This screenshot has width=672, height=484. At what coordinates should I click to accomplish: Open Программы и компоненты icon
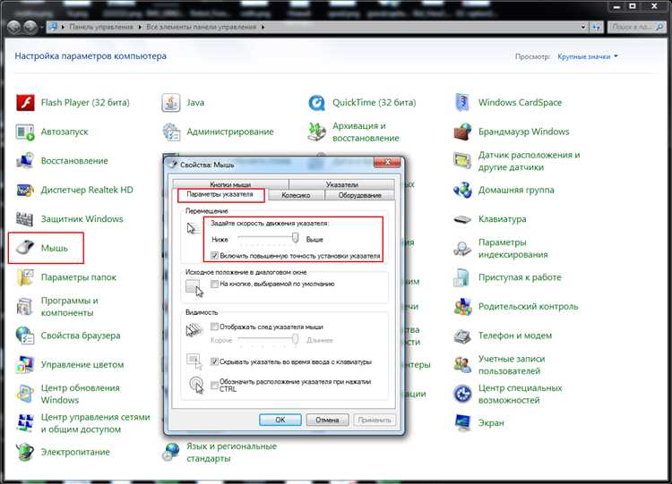(25, 306)
